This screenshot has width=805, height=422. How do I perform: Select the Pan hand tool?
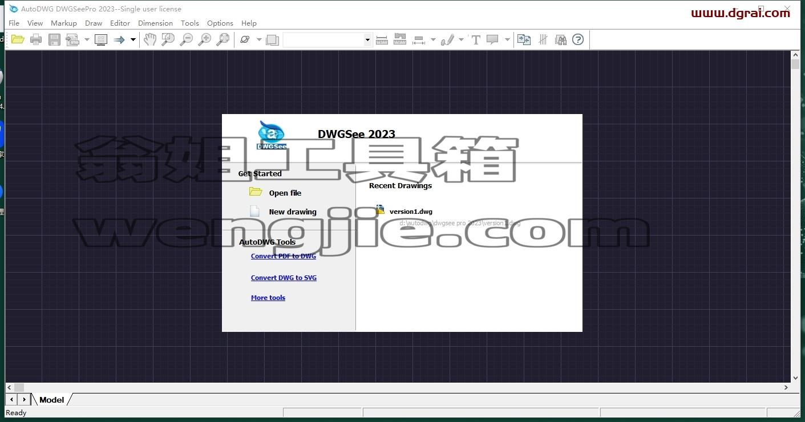click(149, 39)
